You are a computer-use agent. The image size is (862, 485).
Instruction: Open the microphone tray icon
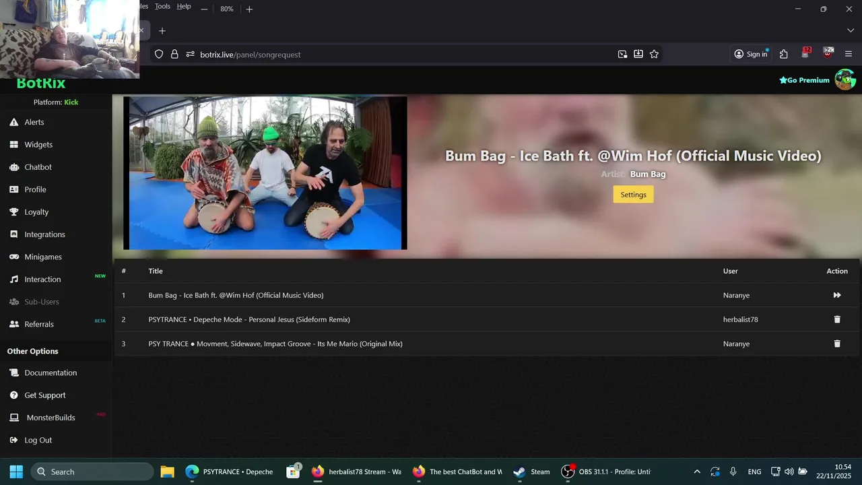pyautogui.click(x=733, y=472)
